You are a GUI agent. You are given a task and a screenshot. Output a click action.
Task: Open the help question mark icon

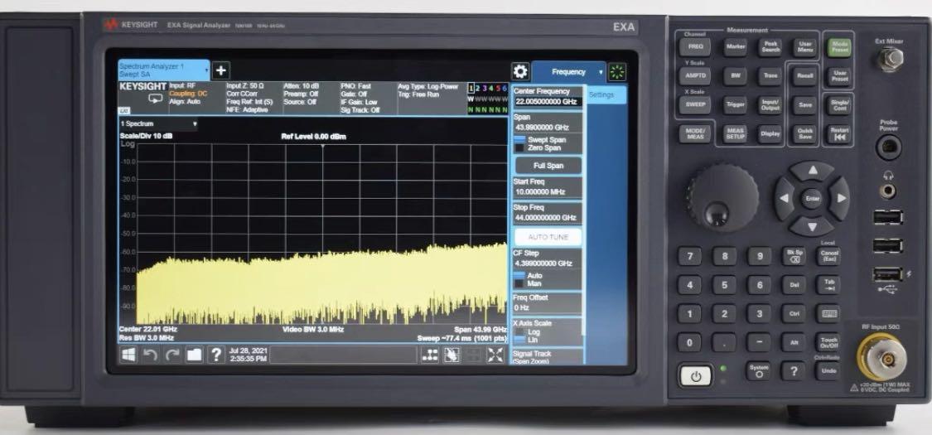(215, 355)
